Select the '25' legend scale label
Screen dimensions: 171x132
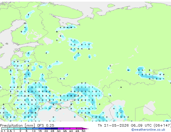coord(52,131)
